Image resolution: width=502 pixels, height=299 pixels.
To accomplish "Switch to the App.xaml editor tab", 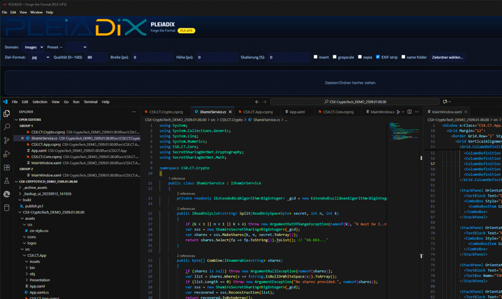I will (296, 112).
